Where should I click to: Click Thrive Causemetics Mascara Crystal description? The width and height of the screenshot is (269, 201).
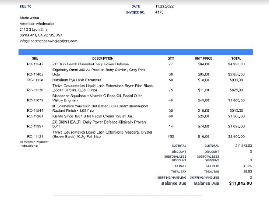tap(102, 134)
